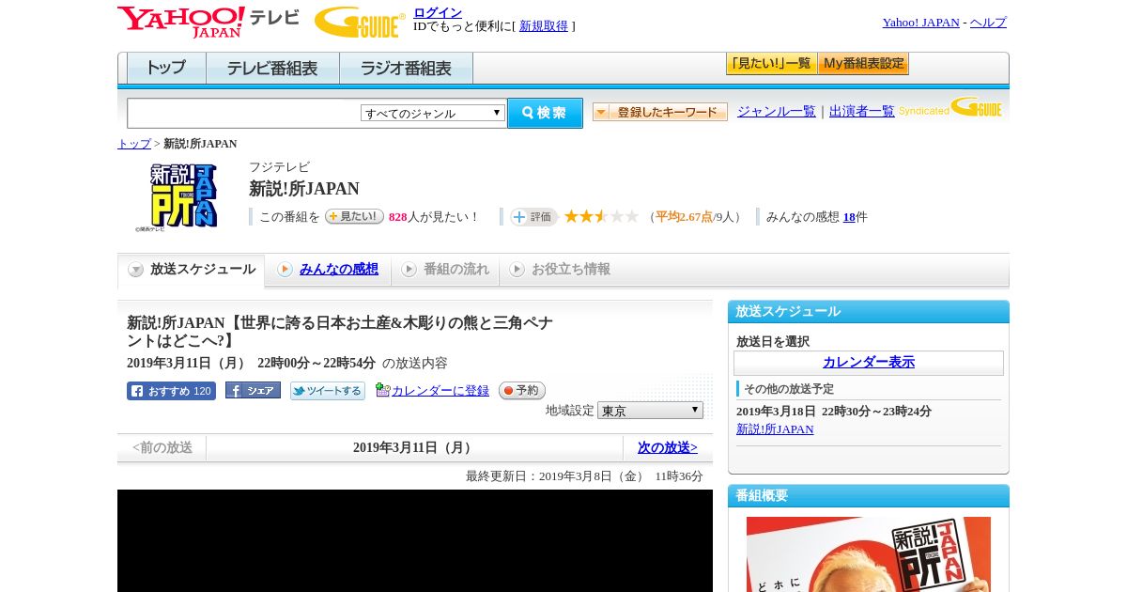Click the 放送スケジュール sidebar header
Image resolution: width=1127 pixels, height=592 pixels.
click(x=869, y=311)
